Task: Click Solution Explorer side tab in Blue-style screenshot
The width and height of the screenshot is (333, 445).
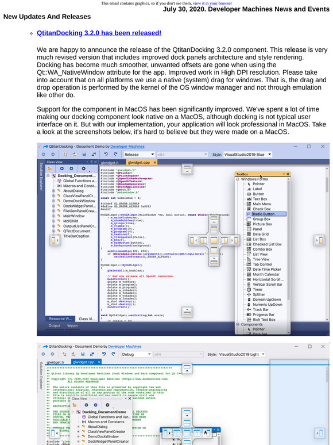Action: pyautogui.click(x=41, y=177)
